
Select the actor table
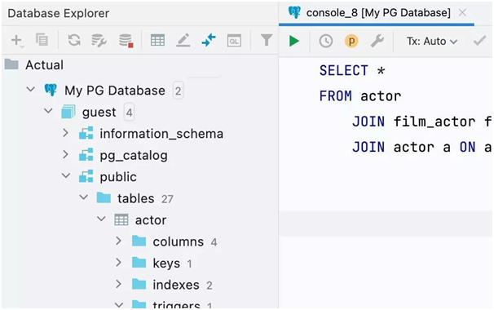151,220
